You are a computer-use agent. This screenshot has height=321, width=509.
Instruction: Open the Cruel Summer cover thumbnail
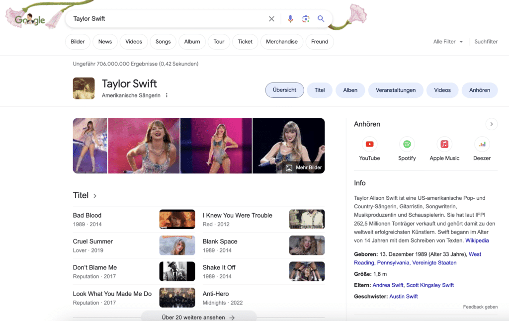pyautogui.click(x=177, y=245)
